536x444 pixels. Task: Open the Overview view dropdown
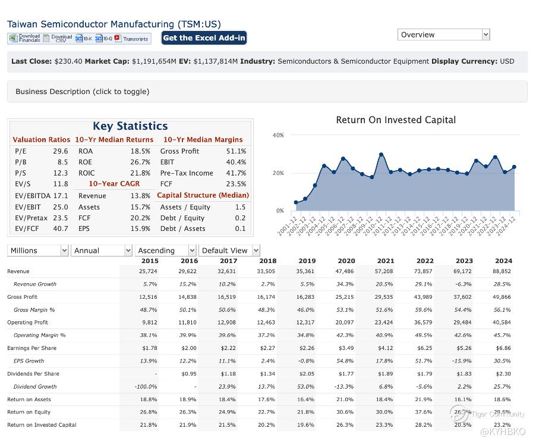tap(443, 35)
